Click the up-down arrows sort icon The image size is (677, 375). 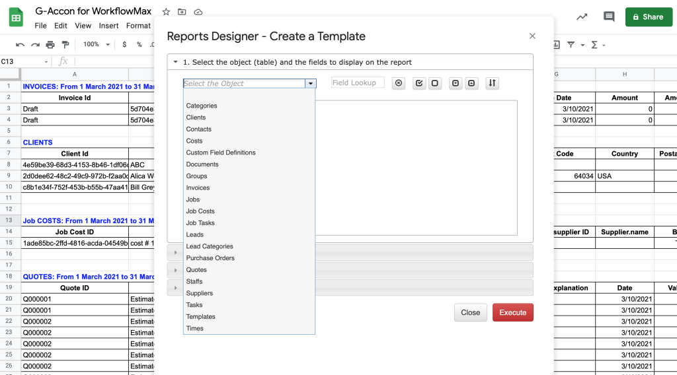pyautogui.click(x=492, y=83)
